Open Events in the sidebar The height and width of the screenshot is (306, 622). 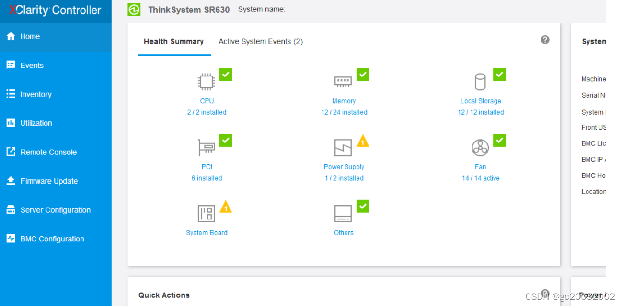click(56, 66)
